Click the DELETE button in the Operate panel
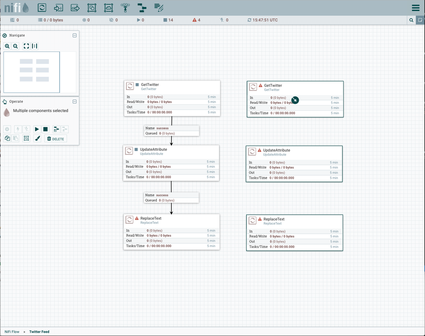The width and height of the screenshot is (425, 336). pos(55,138)
